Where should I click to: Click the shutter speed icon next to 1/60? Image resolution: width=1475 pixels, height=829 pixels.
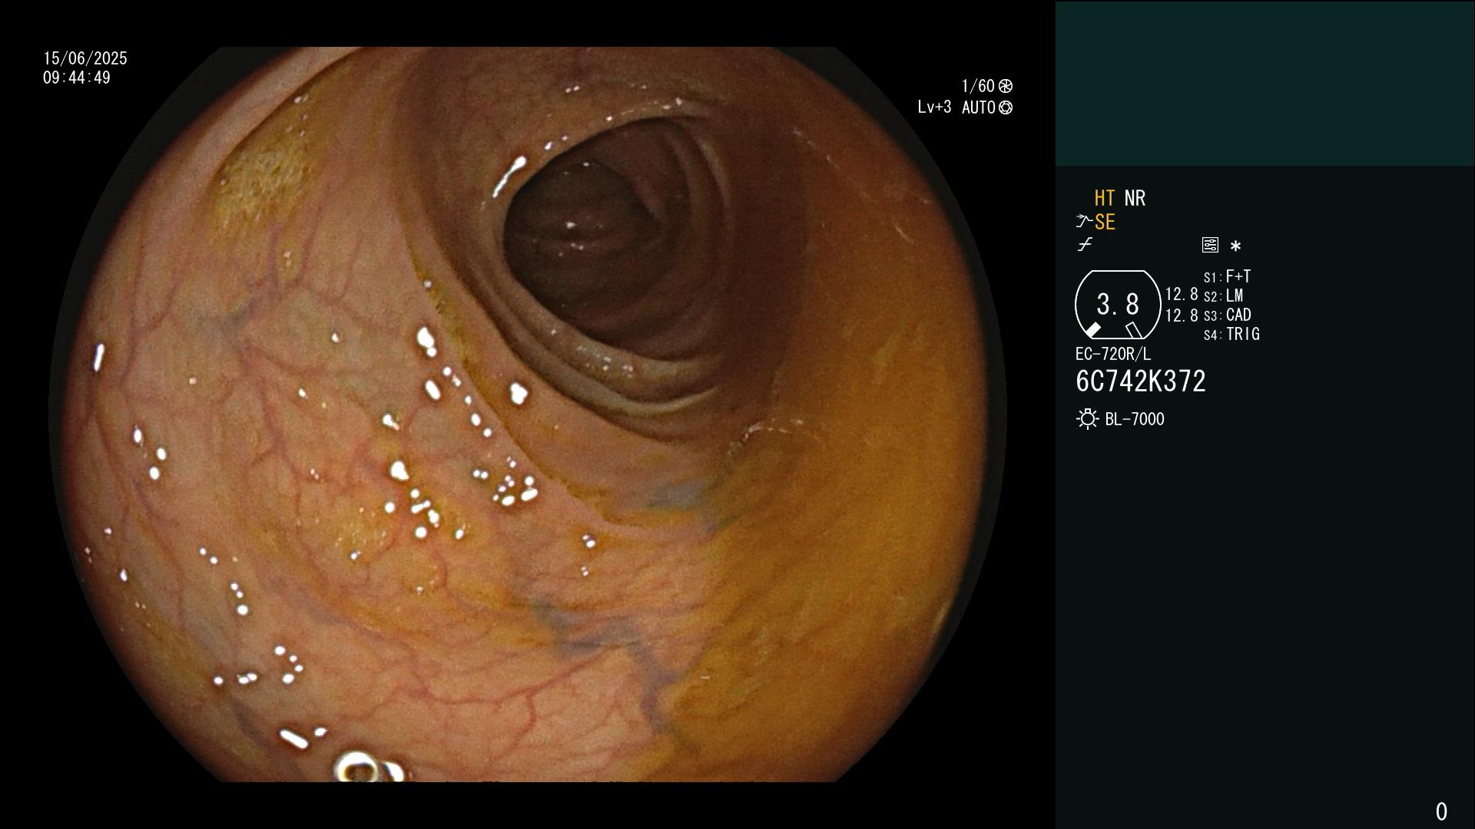[x=1006, y=86]
